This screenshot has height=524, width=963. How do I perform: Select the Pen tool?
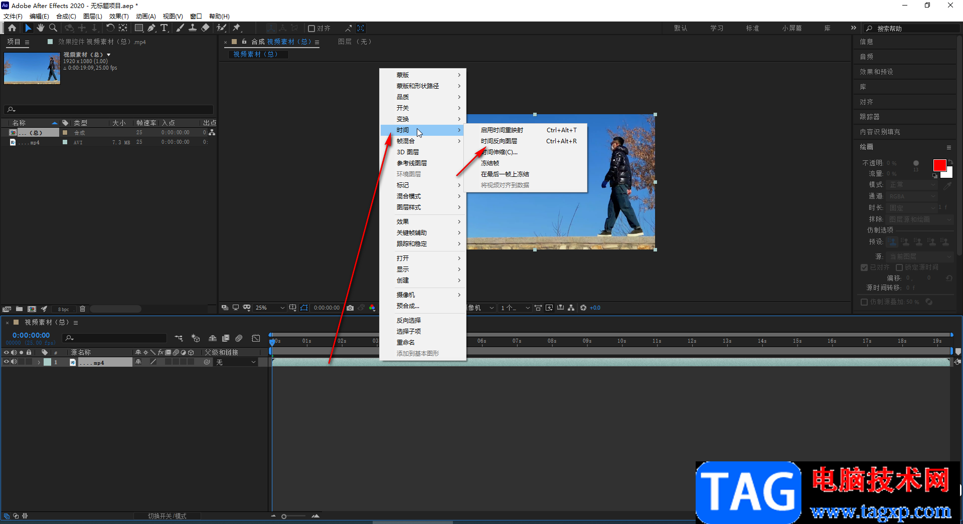[151, 28]
